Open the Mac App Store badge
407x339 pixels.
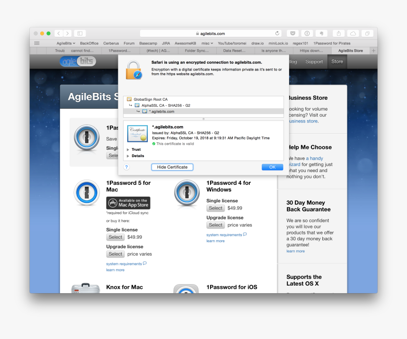tap(128, 203)
